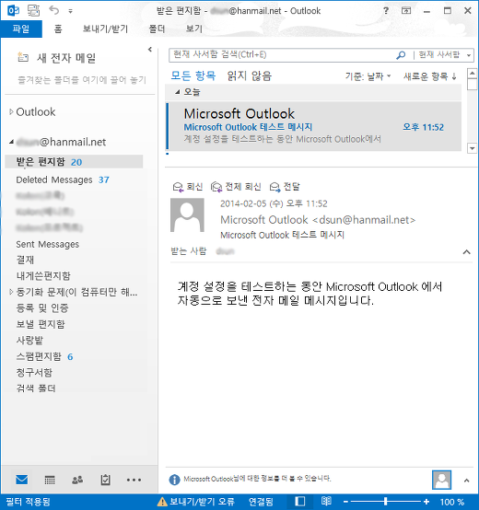Forward the message with 전달
479x510 pixels.
coord(285,187)
